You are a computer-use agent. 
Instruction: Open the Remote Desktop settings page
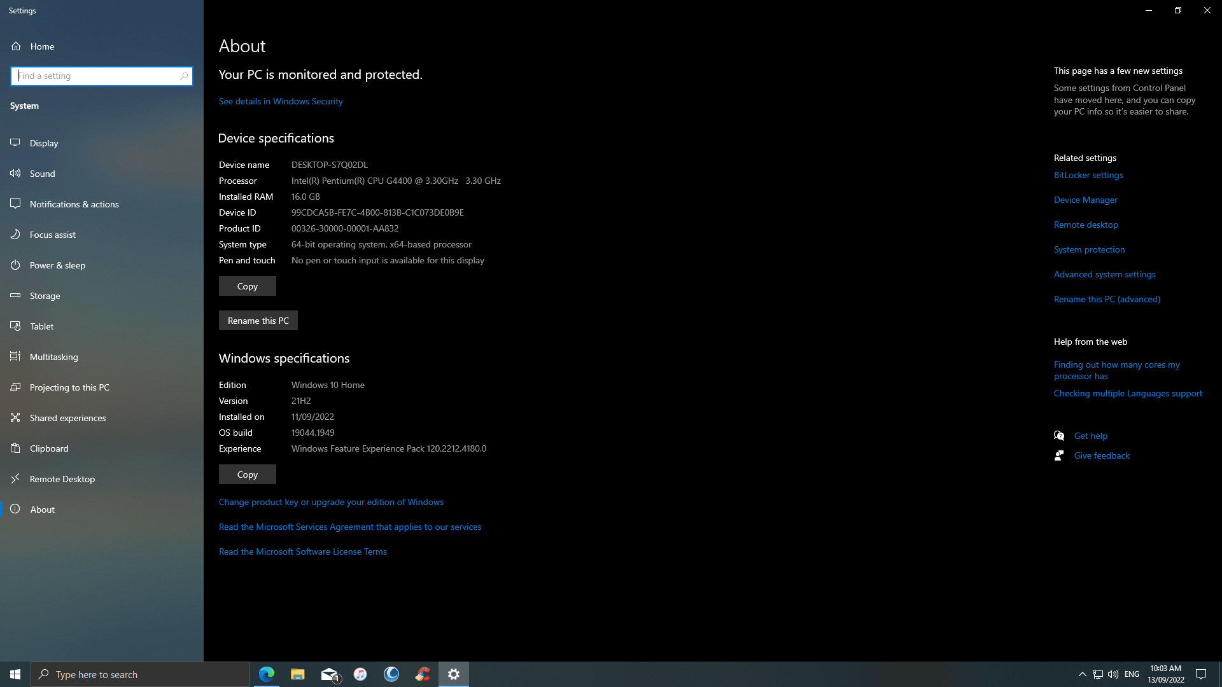coord(102,479)
